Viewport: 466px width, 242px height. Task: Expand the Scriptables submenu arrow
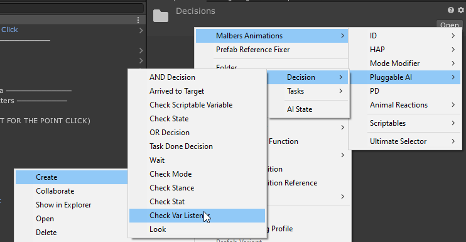[453, 123]
